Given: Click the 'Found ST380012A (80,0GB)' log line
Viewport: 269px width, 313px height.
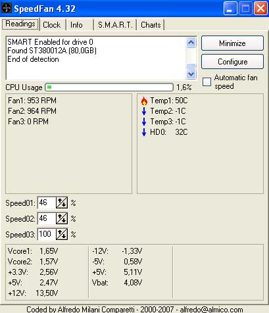Looking at the screenshot, I should (x=52, y=51).
